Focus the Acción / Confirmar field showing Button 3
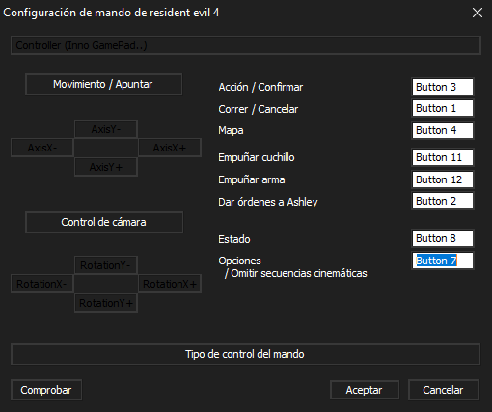492x412 pixels. point(443,87)
